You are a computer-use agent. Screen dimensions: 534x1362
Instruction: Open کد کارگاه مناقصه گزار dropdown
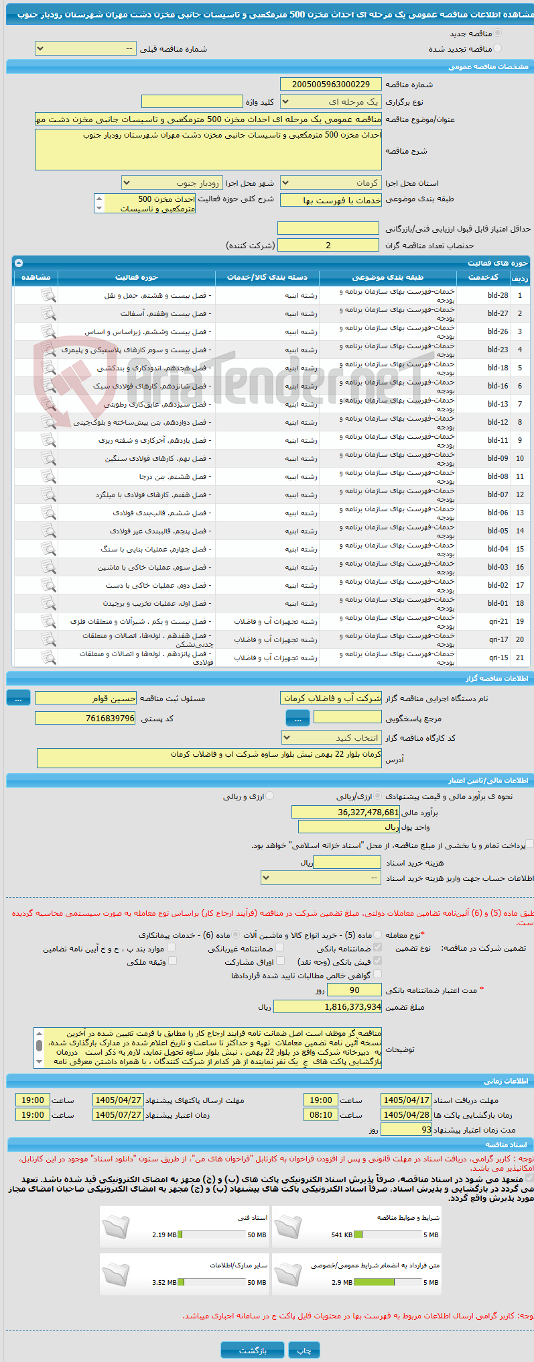point(332,738)
